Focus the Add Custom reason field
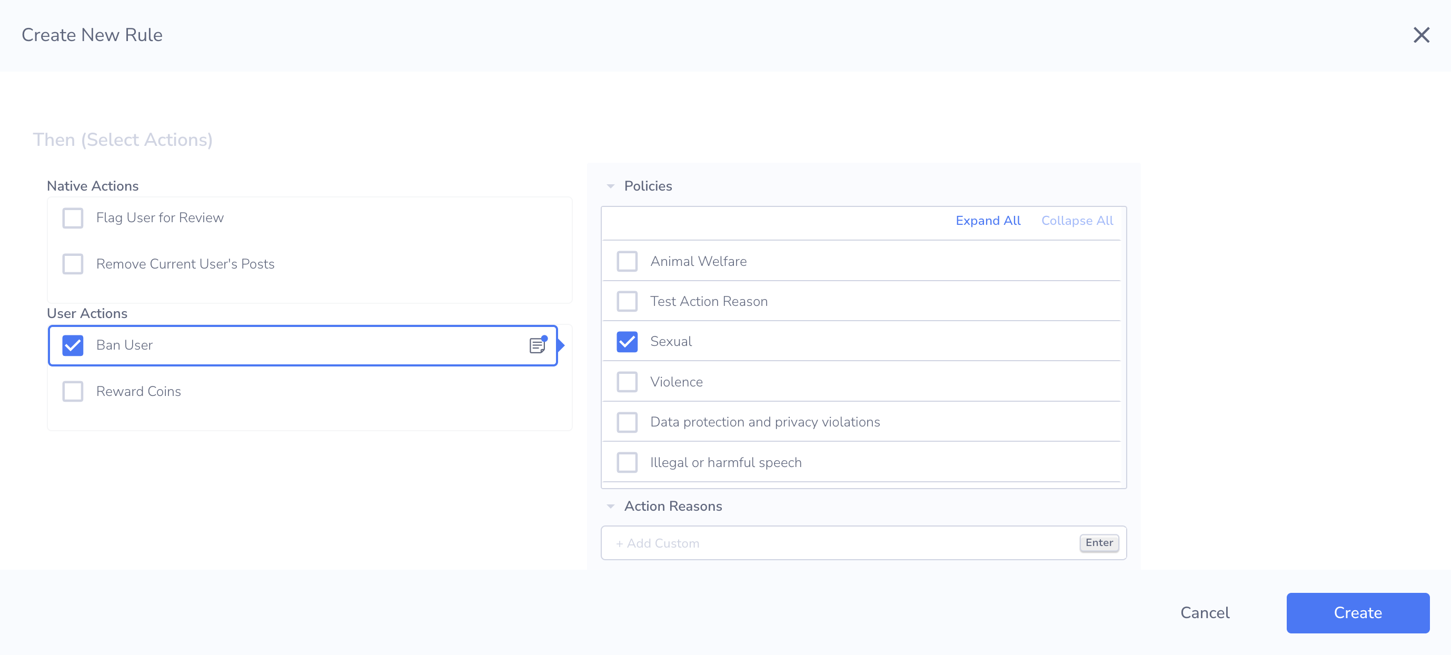The height and width of the screenshot is (655, 1451). tap(839, 543)
